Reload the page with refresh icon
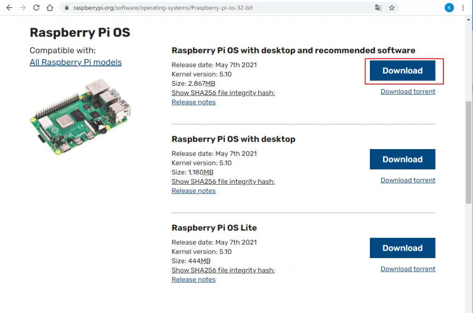The width and height of the screenshot is (473, 313). click(36, 8)
